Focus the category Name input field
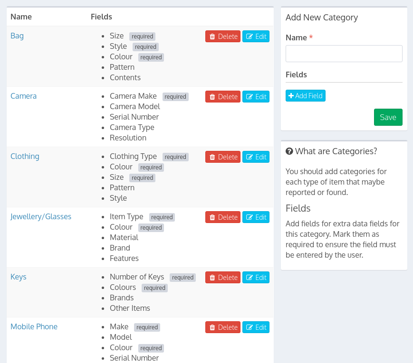 tap(344, 54)
